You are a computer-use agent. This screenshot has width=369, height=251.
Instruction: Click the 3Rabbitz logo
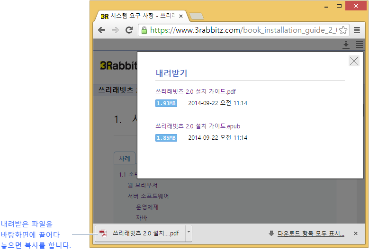click(x=118, y=66)
